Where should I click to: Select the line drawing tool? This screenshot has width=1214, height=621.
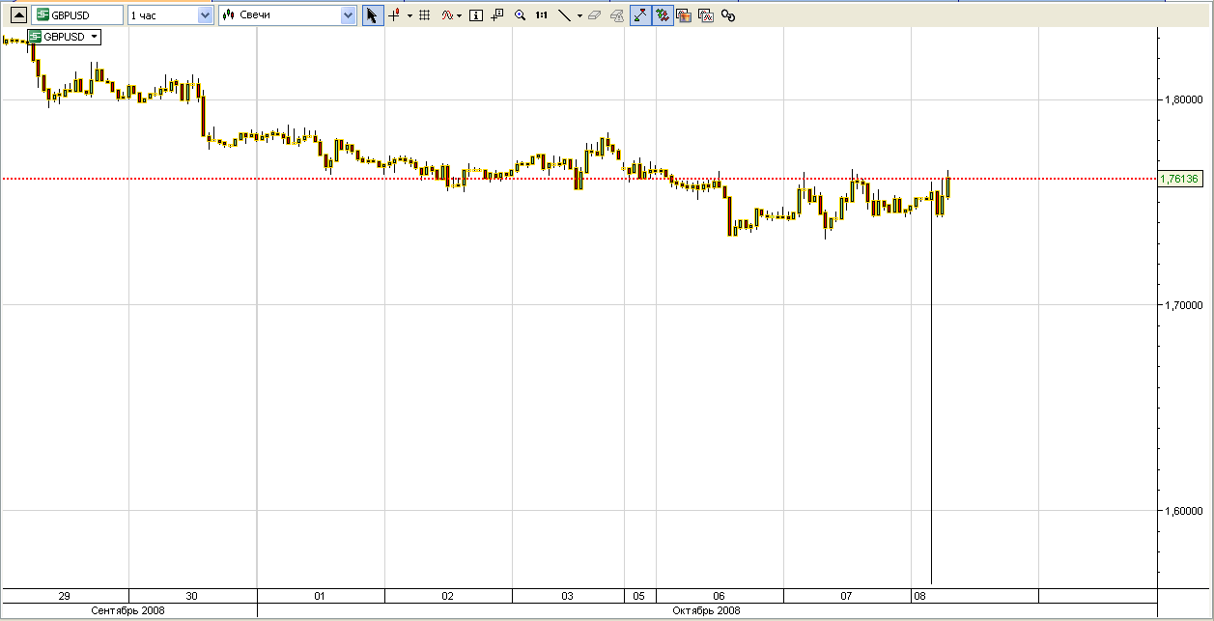coord(565,15)
